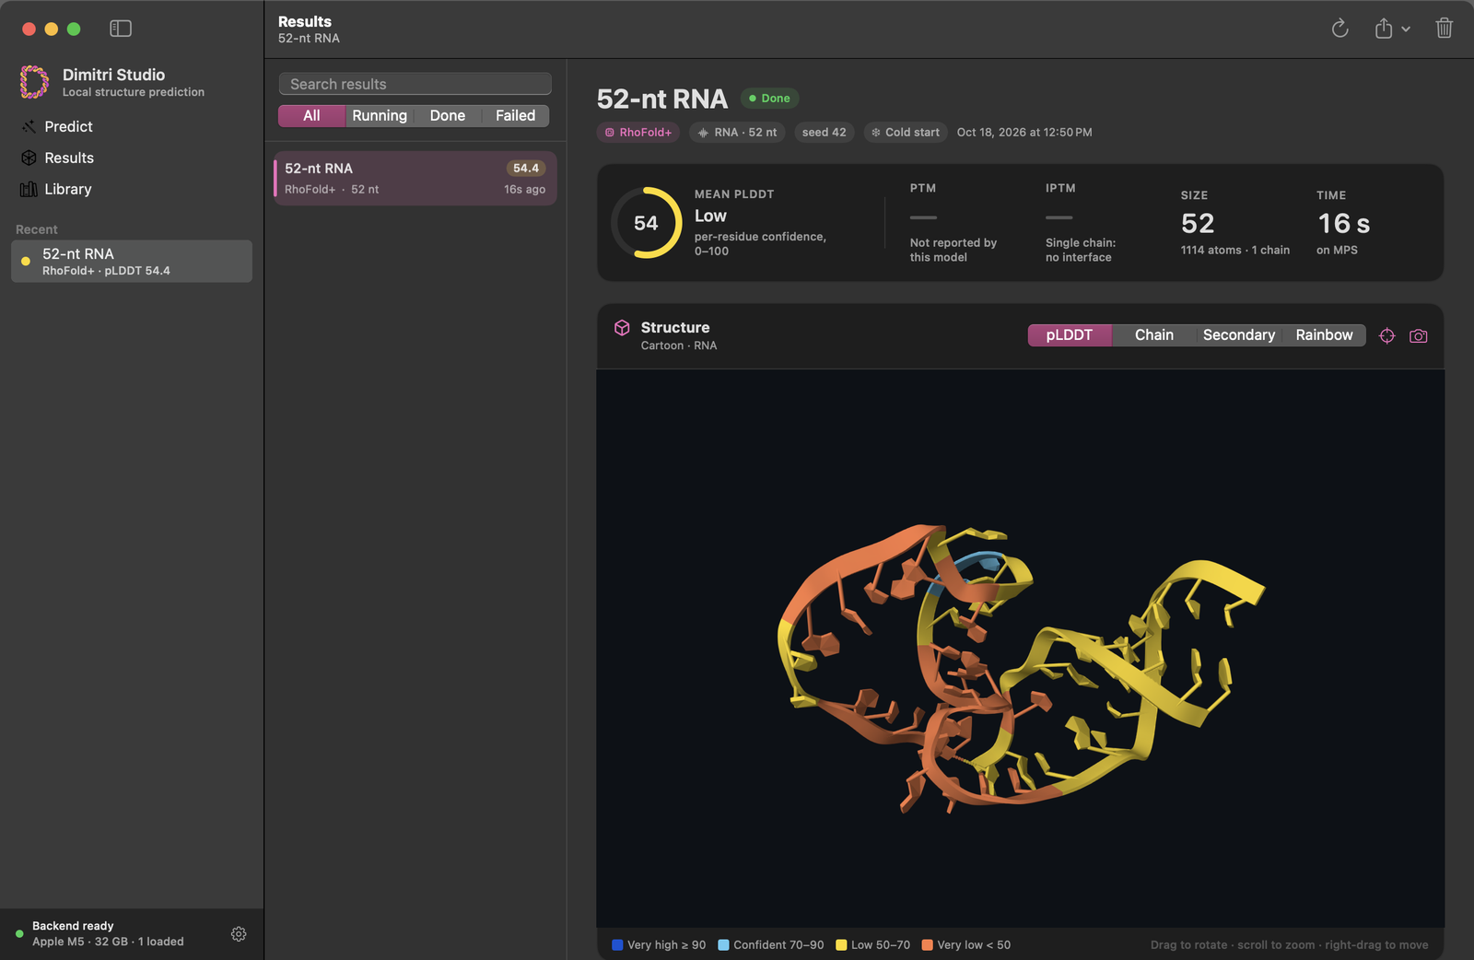Click the Dimitri Studio logo icon

(34, 82)
